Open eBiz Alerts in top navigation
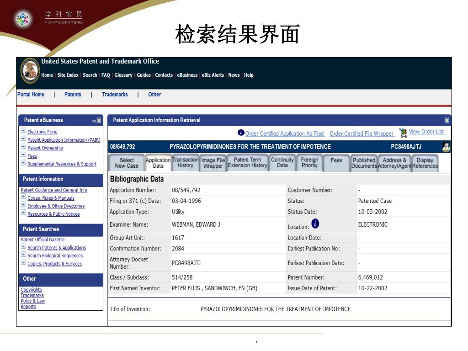 213,75
